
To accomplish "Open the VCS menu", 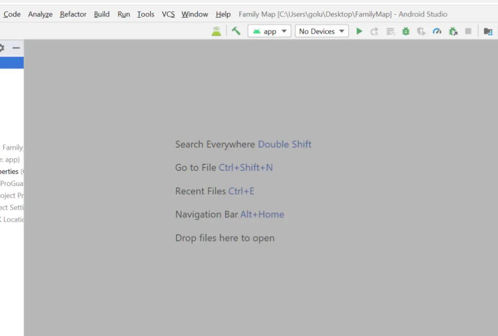I will click(x=168, y=14).
